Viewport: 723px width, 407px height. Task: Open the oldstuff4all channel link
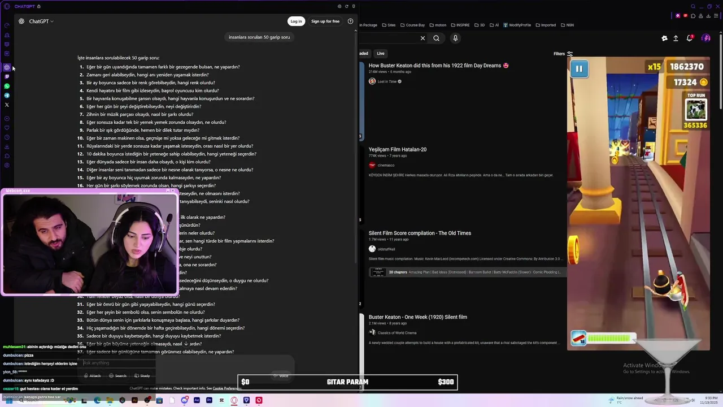[386, 249]
